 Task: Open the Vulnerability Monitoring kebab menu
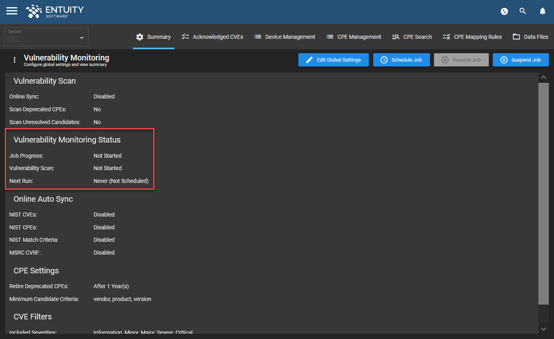click(14, 60)
